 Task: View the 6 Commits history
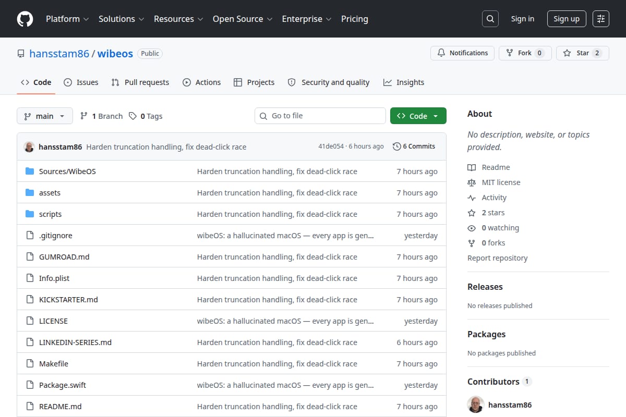tap(414, 146)
